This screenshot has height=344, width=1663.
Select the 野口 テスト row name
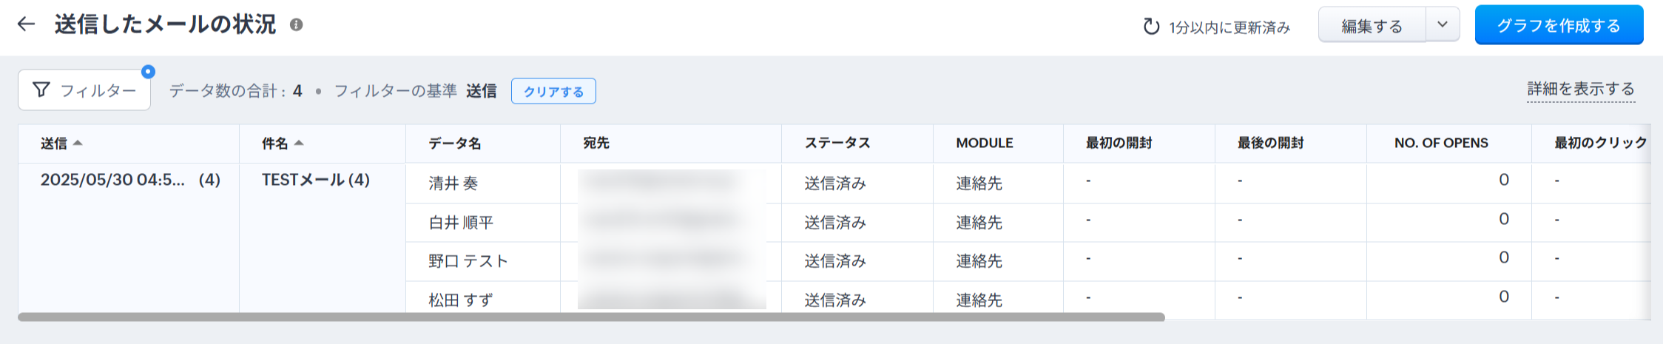click(468, 261)
